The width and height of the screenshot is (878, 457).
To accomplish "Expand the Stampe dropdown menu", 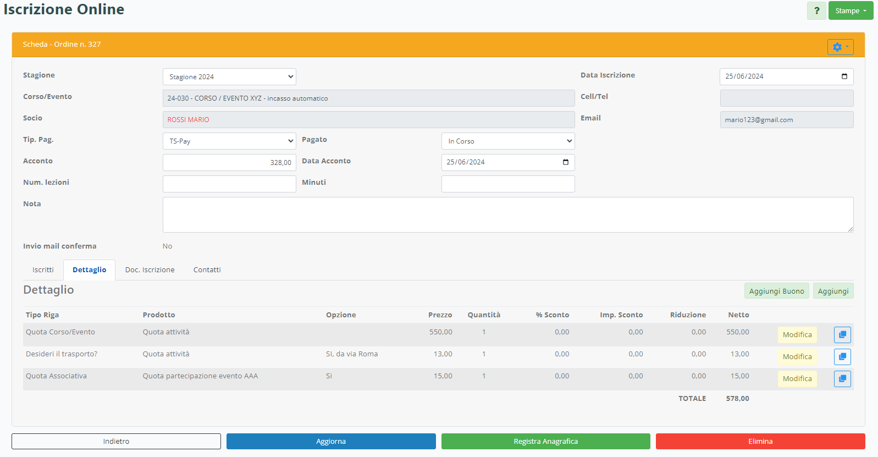I will 851,11.
